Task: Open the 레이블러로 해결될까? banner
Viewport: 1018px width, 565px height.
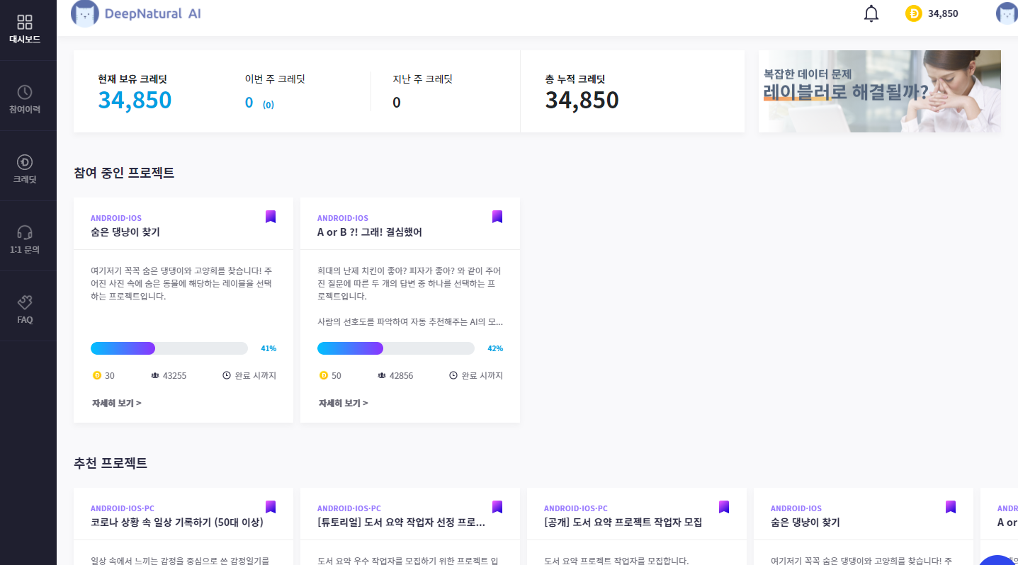Action: click(x=879, y=91)
